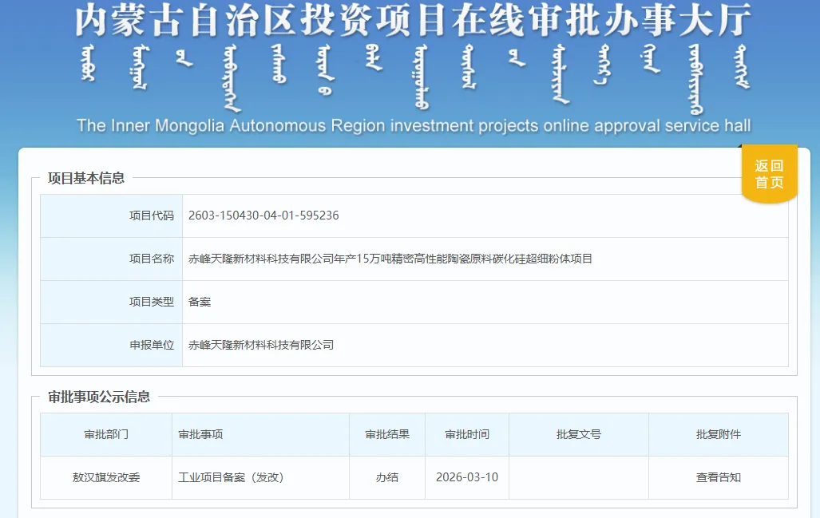Viewport: 820px width, 518px height.
Task: Click the 批复附件 column header
Action: tap(718, 434)
